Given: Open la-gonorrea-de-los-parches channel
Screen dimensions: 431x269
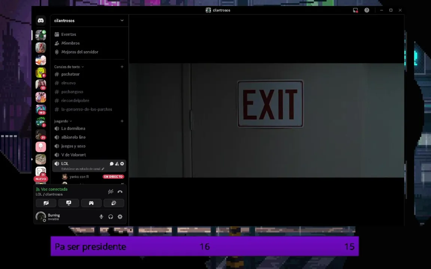Looking at the screenshot, I should [x=89, y=109].
